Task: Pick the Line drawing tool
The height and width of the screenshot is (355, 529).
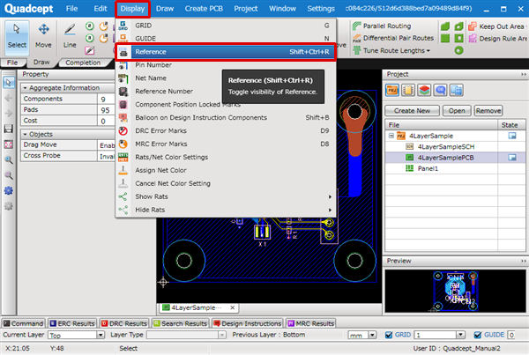Action: click(x=70, y=36)
